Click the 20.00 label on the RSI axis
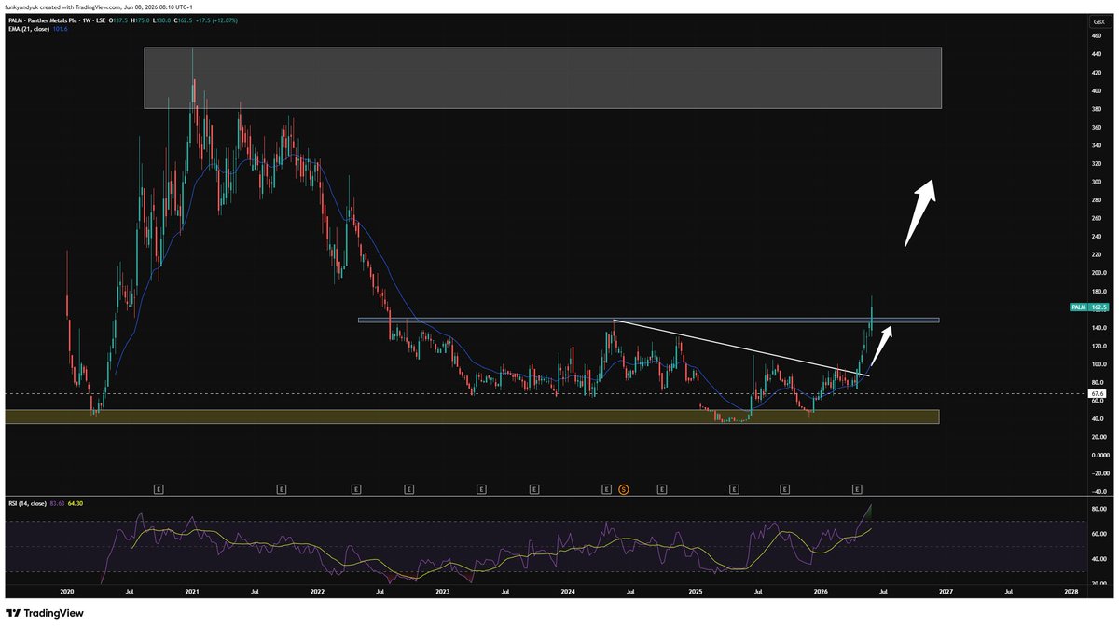 [x=1098, y=582]
